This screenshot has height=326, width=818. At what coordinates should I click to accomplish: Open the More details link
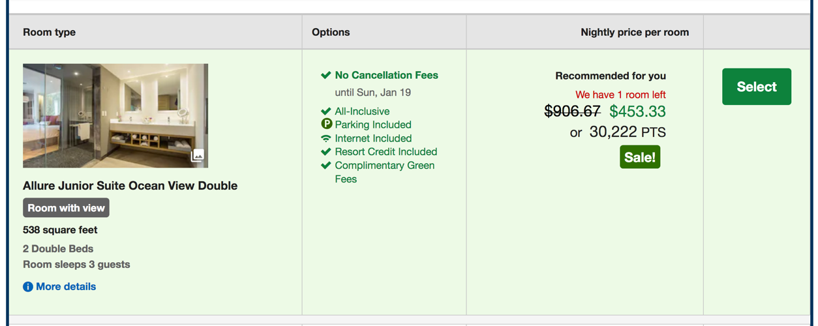pos(66,287)
